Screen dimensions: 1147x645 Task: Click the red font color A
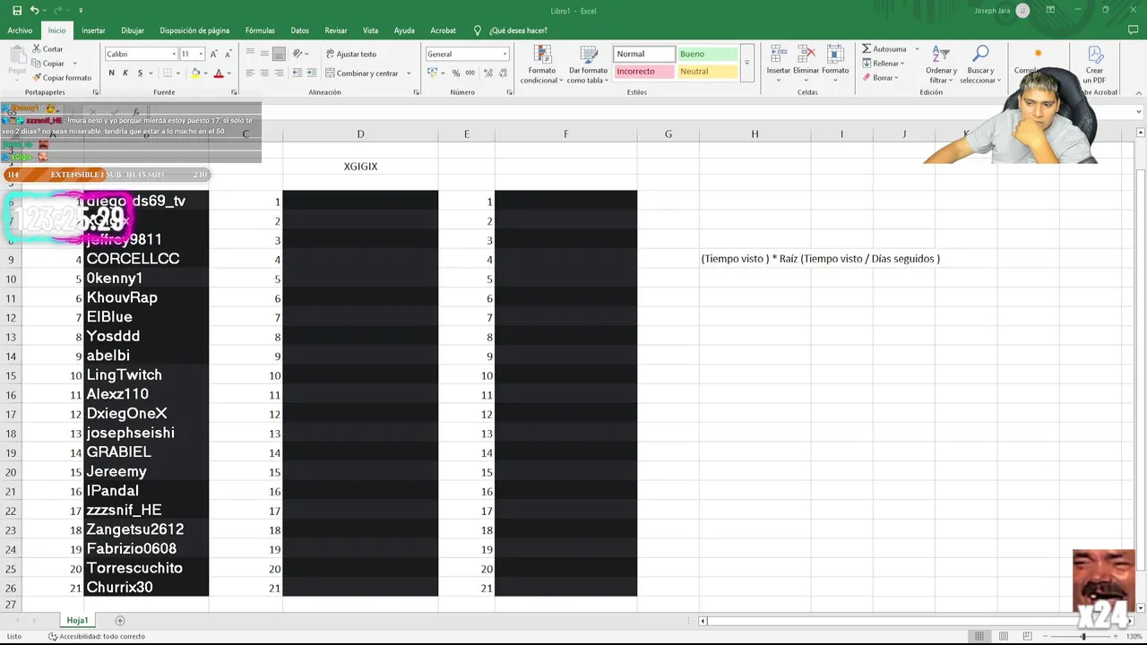coord(219,73)
